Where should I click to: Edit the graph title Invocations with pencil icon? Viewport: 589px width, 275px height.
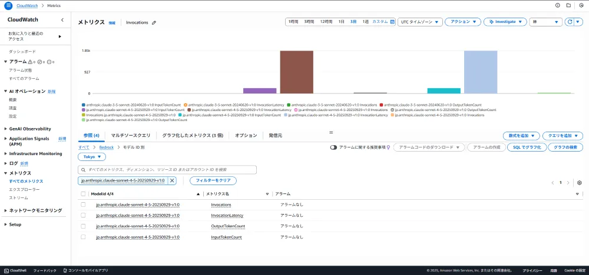154,22
